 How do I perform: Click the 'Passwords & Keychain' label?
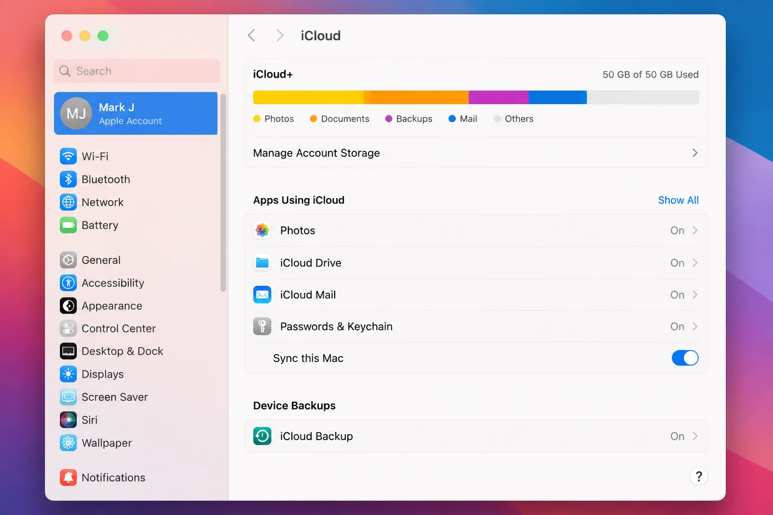(x=336, y=326)
